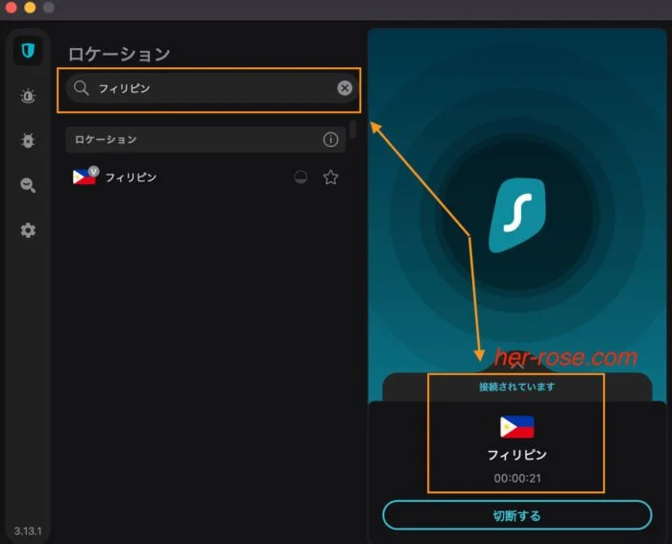Click the server load indicator for フィリピン

[300, 177]
